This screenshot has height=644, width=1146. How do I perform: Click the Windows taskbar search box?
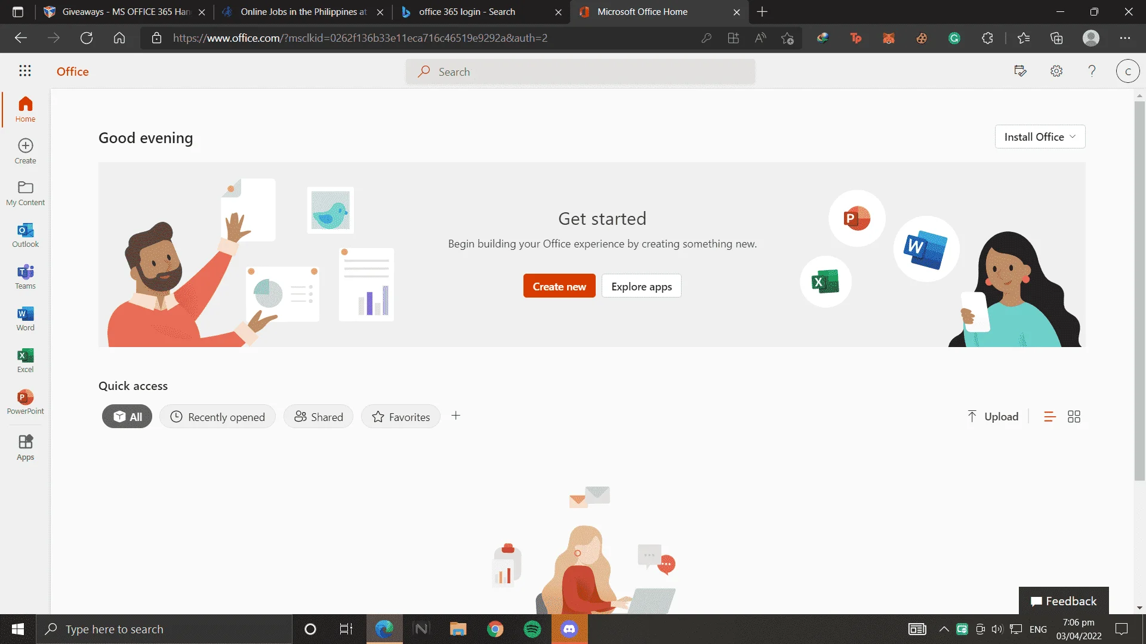[x=164, y=629]
